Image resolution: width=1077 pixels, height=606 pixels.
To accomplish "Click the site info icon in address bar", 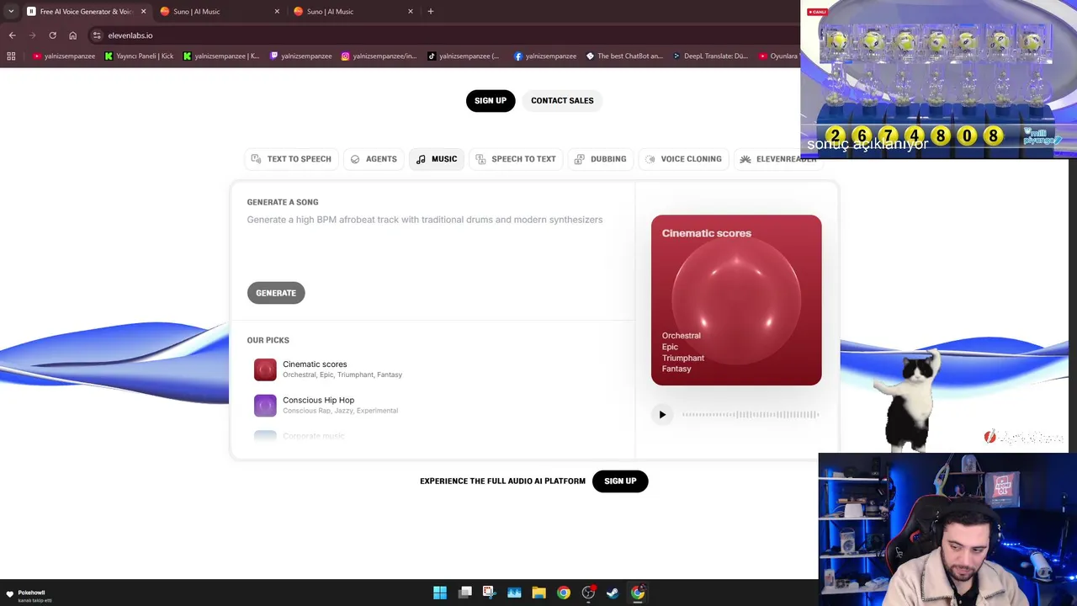I will (97, 35).
